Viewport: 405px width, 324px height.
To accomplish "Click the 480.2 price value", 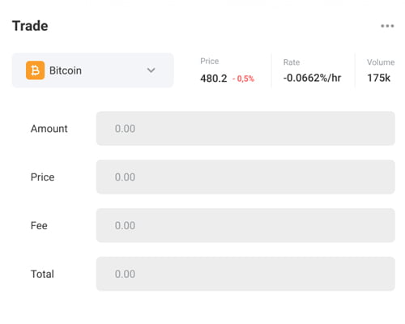I will [214, 79].
